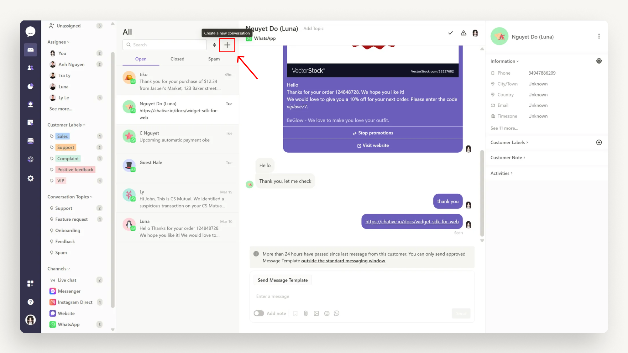Click the Send Message Template button
The image size is (628, 353).
[282, 280]
